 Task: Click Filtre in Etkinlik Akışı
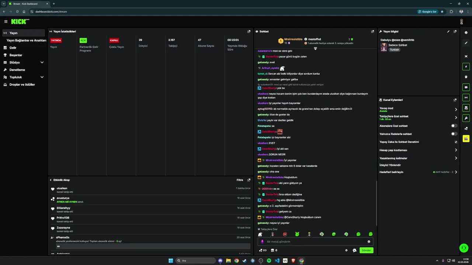[x=240, y=180]
